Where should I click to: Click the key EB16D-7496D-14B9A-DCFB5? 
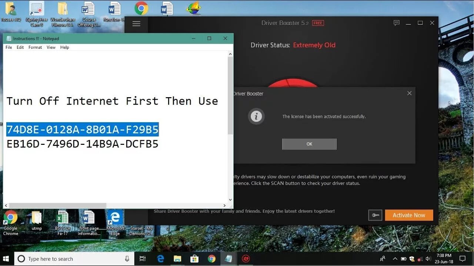click(x=83, y=144)
